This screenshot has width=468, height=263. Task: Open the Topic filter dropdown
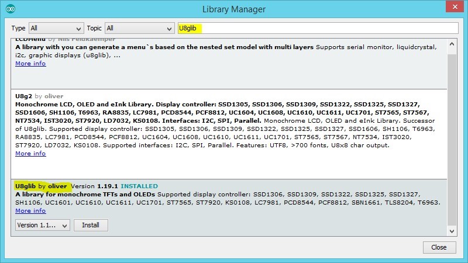139,28
